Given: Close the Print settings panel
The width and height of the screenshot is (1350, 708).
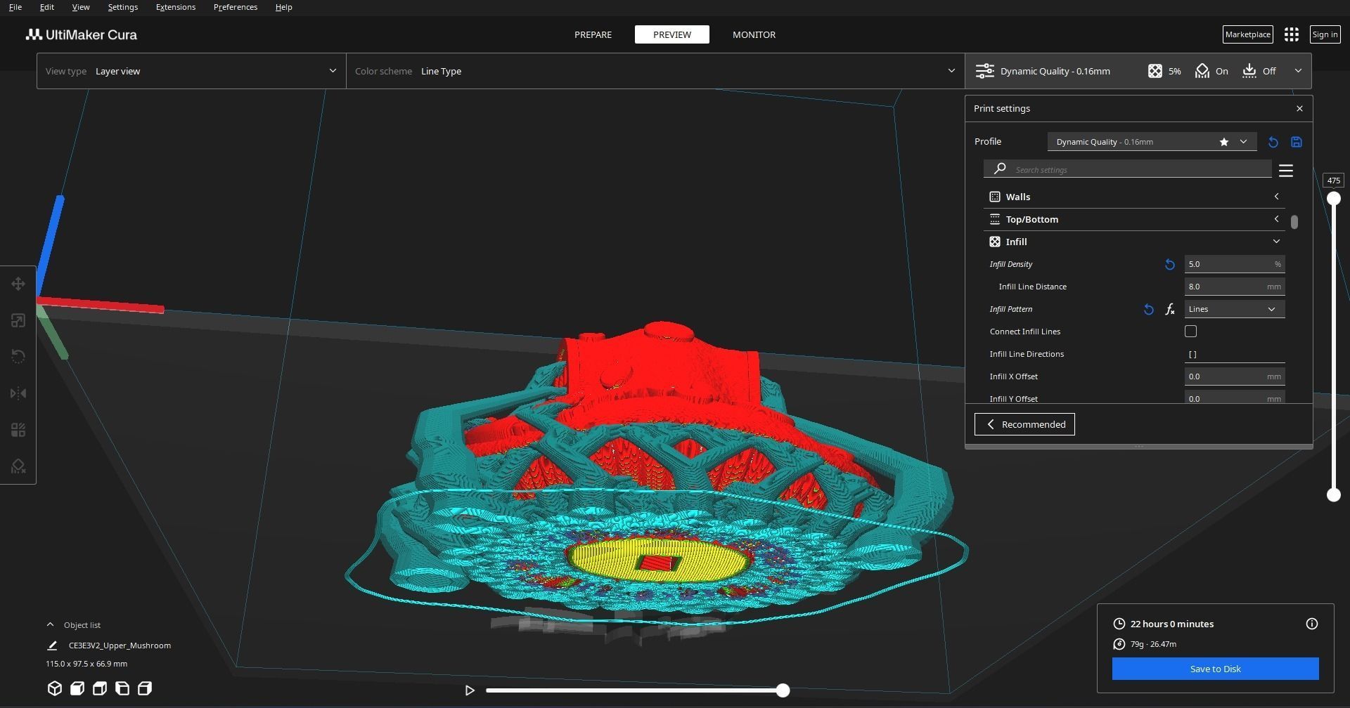Looking at the screenshot, I should tap(1299, 108).
